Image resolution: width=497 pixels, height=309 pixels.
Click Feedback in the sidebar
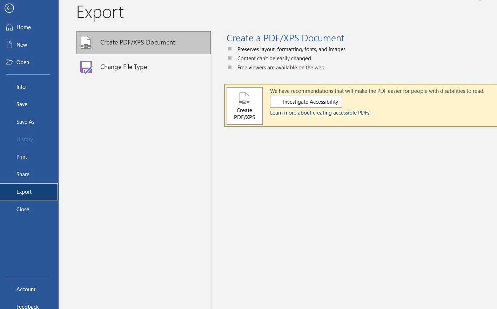tap(27, 306)
